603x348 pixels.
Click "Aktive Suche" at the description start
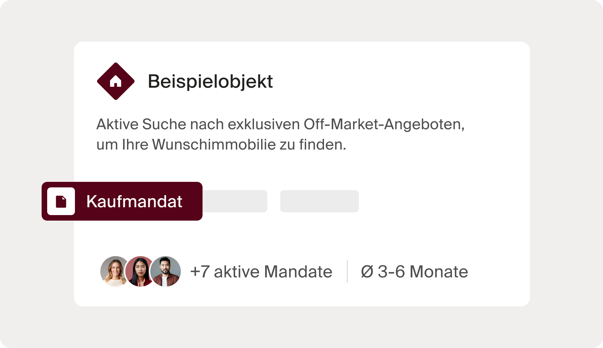[141, 124]
